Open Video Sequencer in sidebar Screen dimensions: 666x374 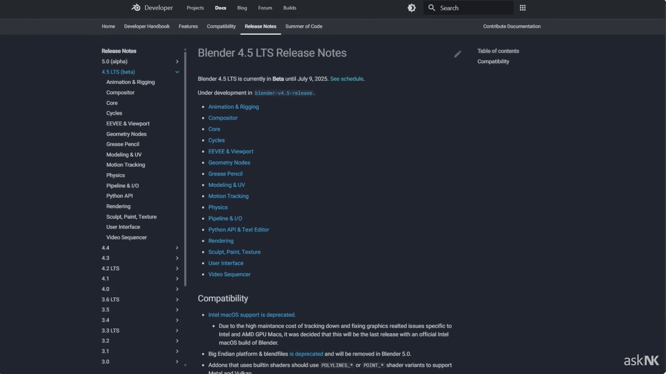click(127, 237)
